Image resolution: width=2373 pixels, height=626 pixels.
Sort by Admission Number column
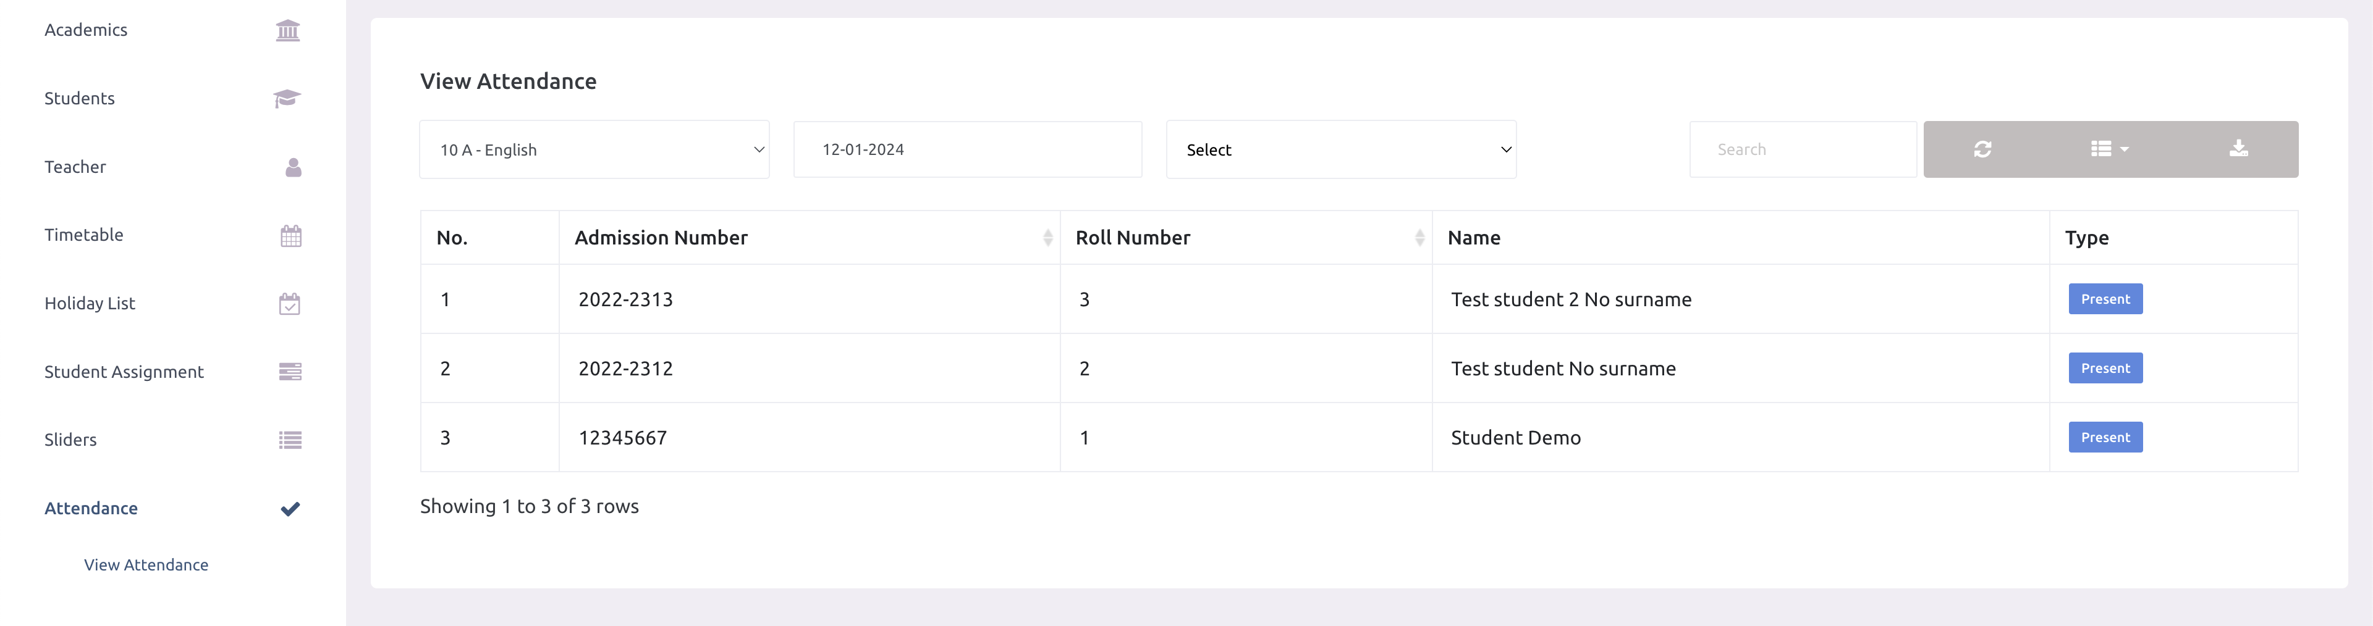click(1047, 238)
